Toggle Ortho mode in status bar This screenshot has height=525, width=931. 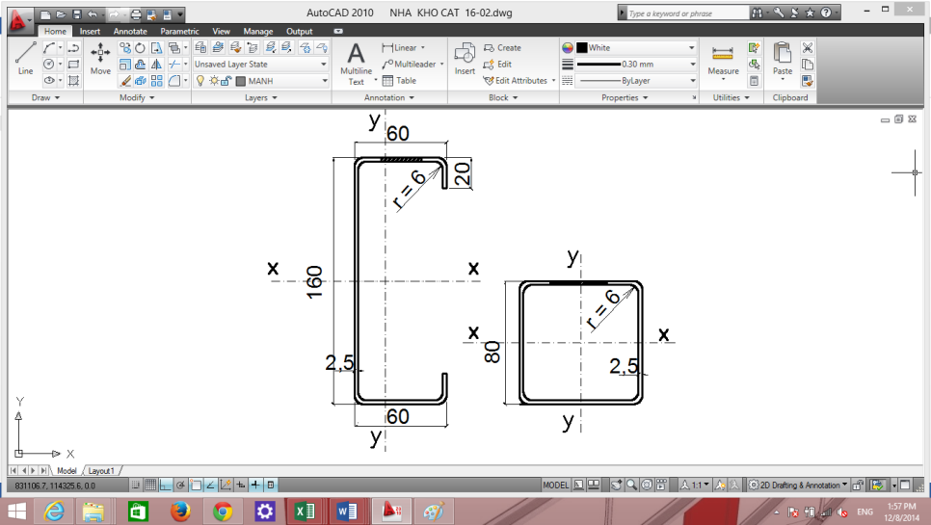(x=166, y=486)
